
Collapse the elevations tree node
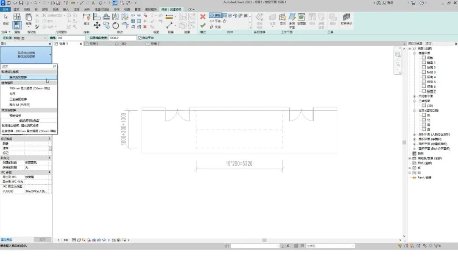[414, 110]
